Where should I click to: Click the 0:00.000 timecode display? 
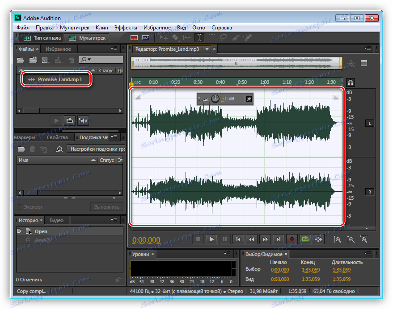[146, 239]
